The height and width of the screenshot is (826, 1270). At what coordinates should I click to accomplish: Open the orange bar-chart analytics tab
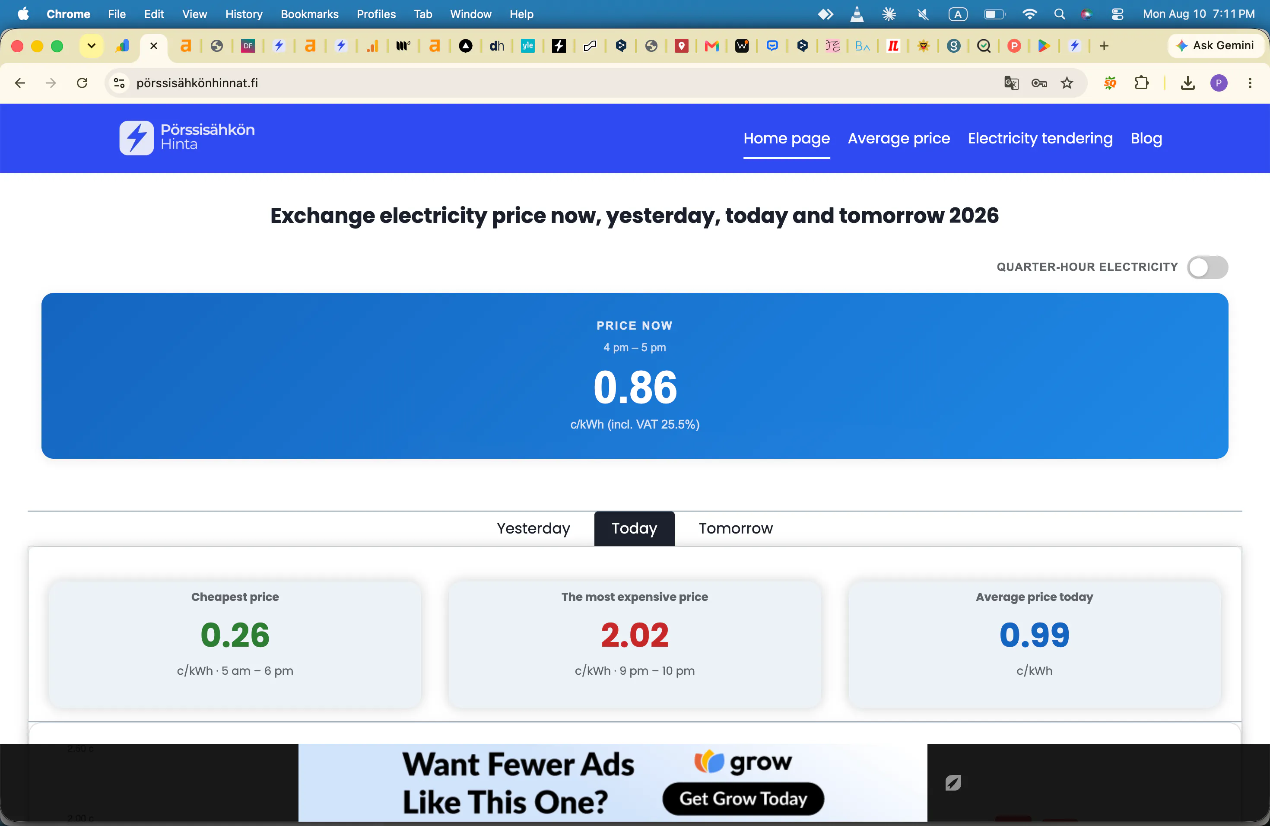372,46
